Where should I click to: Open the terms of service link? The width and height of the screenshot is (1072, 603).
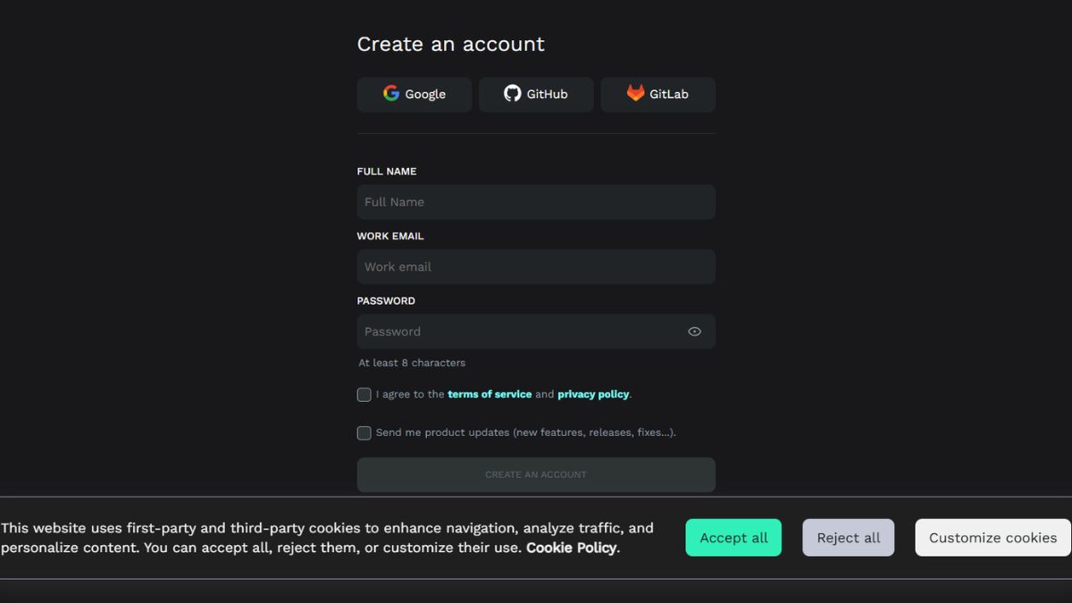490,394
